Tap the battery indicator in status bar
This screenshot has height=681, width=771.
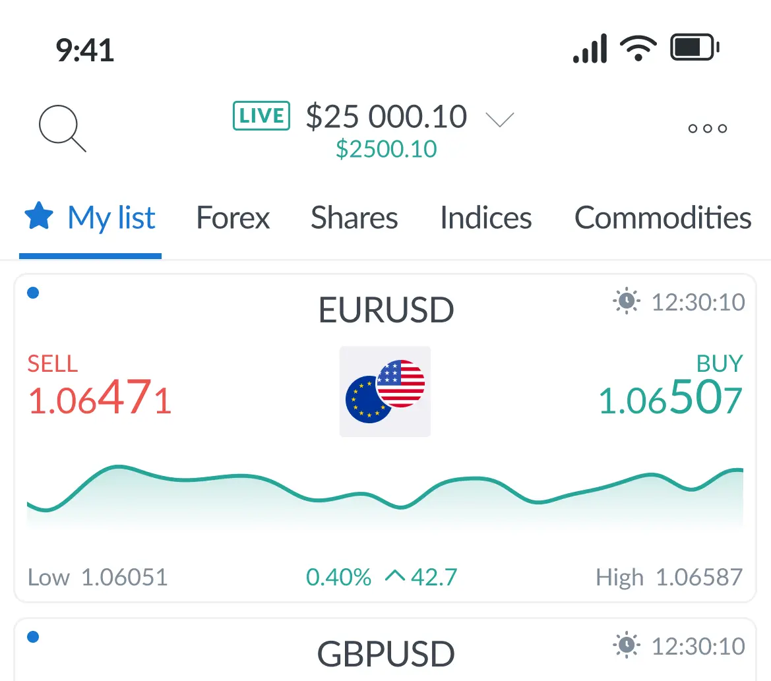(x=694, y=49)
